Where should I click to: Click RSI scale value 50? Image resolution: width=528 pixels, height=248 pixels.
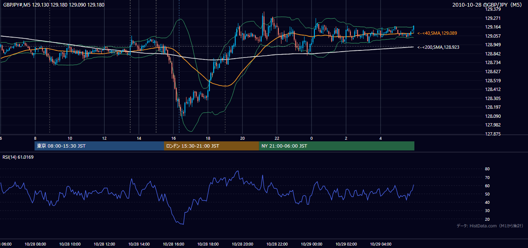(x=487, y=194)
